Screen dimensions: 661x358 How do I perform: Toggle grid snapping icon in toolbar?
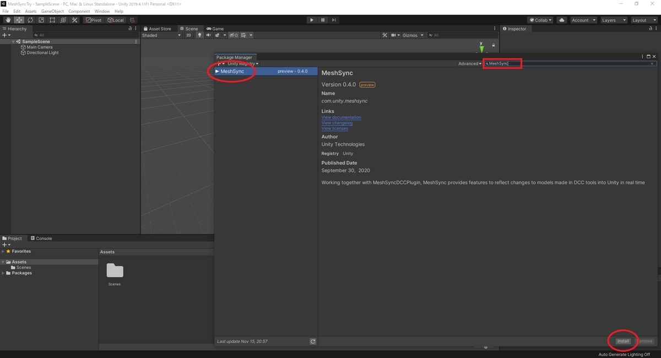(x=132, y=20)
